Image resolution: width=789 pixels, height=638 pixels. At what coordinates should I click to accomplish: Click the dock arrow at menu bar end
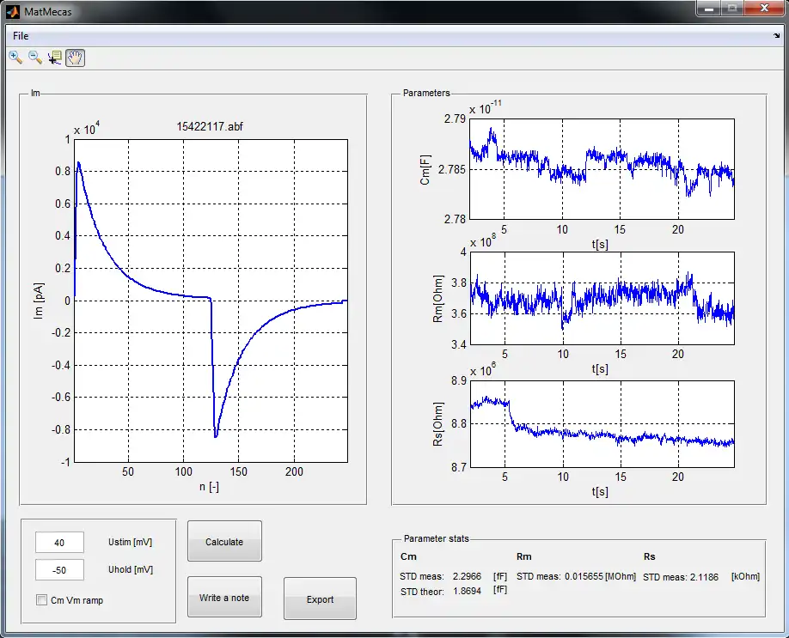(x=776, y=36)
